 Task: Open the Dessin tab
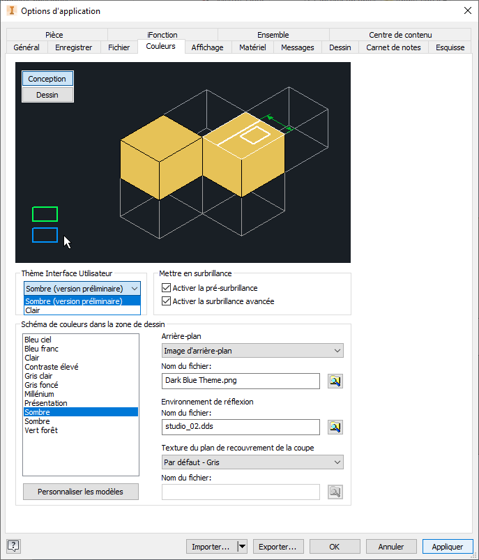coord(340,47)
